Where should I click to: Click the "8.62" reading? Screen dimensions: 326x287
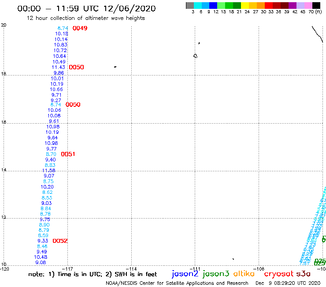pos(48,193)
